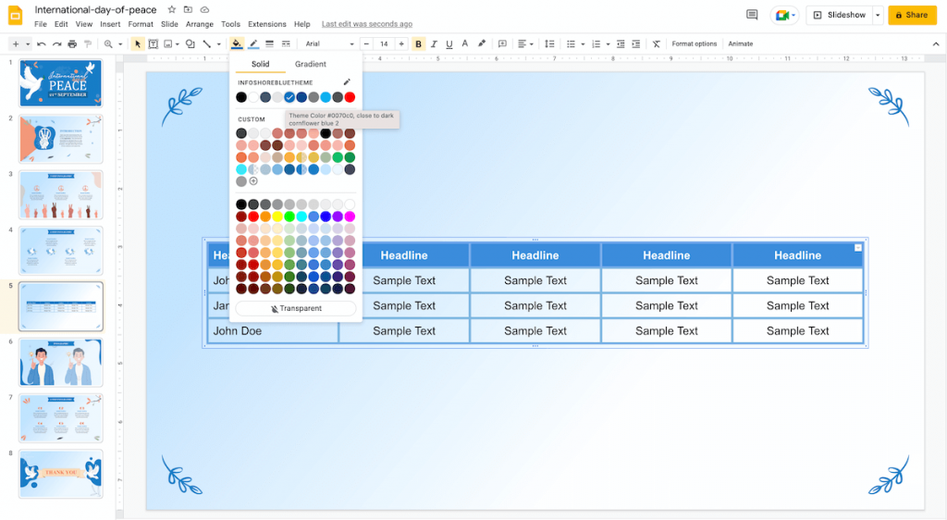
Task: Toggle italic formatting button
Action: point(434,43)
